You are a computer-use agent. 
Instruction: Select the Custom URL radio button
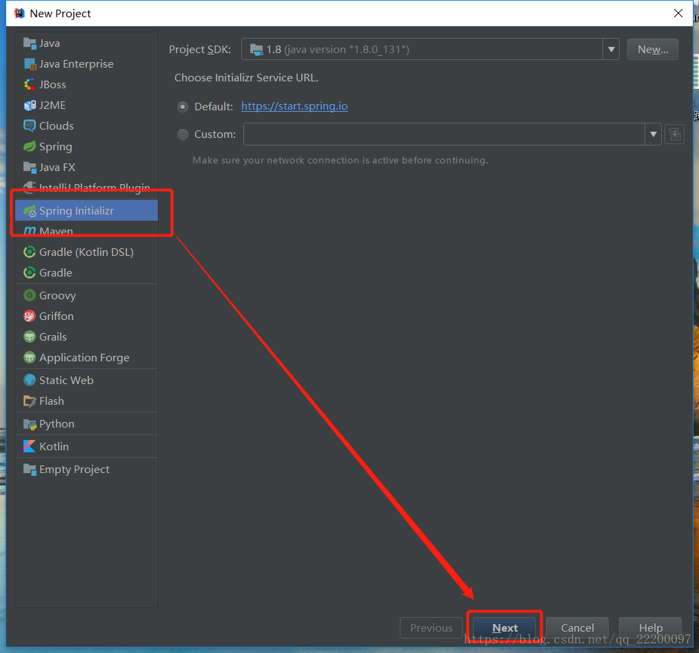click(183, 134)
